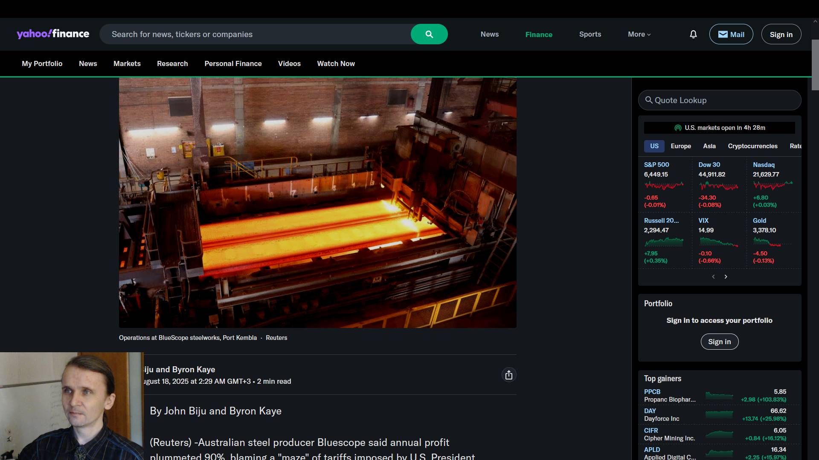Screen dimensions: 819x460
Task: Click the previous markets carousel arrow
Action: coord(713,277)
